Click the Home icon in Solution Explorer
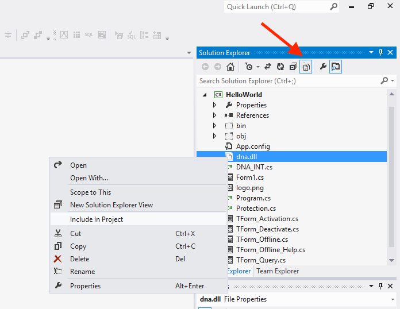400x309 pixels. tap(230, 67)
